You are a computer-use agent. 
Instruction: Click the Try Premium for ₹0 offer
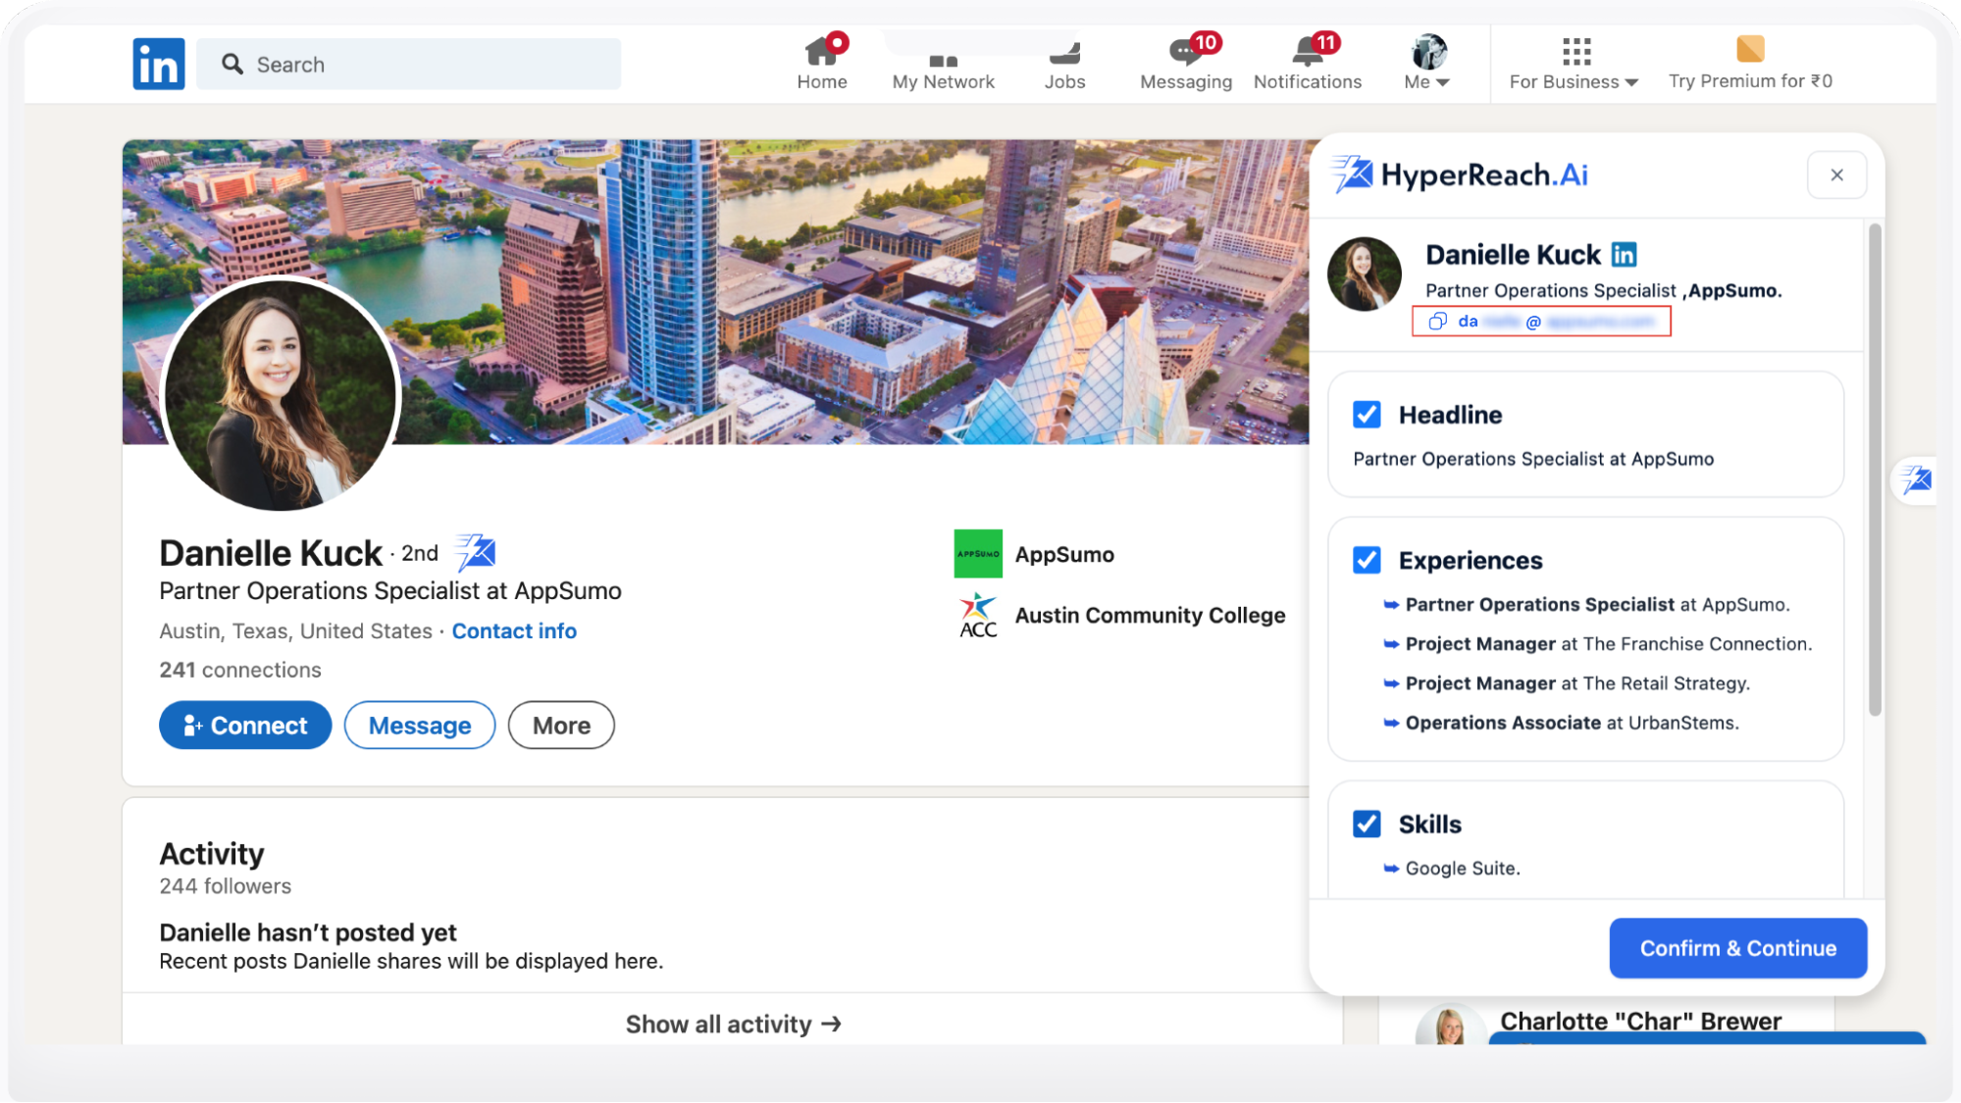point(1749,62)
